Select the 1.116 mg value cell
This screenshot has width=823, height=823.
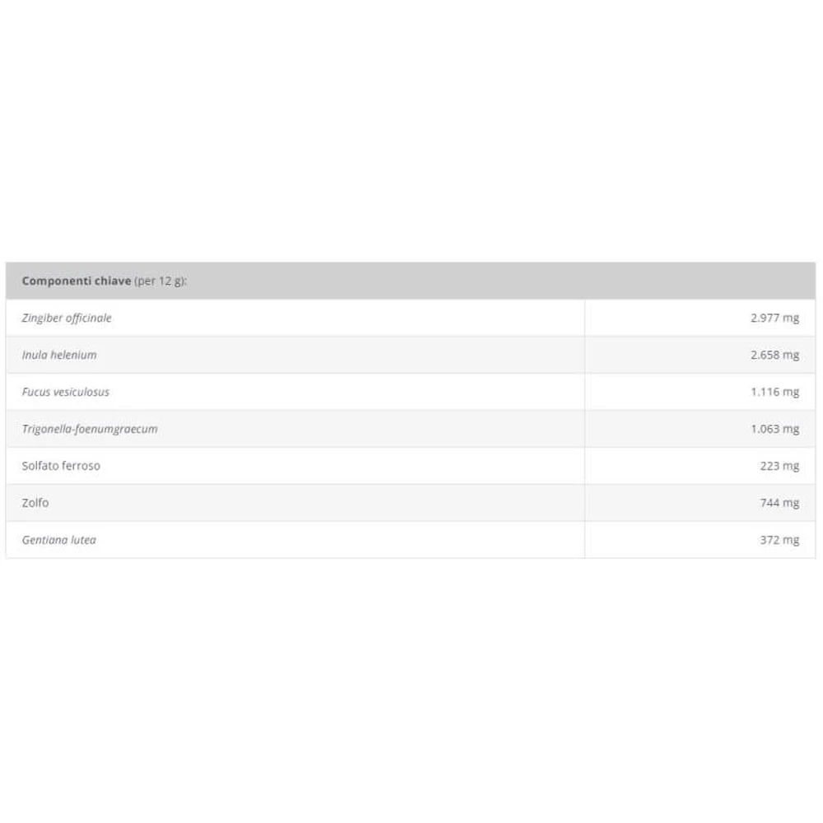[x=700, y=392]
